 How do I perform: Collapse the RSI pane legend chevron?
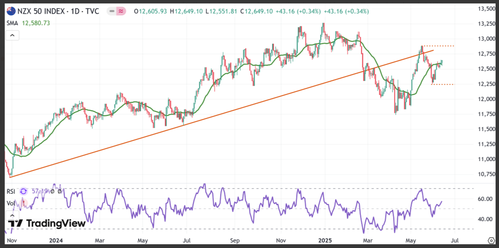(x=12, y=215)
